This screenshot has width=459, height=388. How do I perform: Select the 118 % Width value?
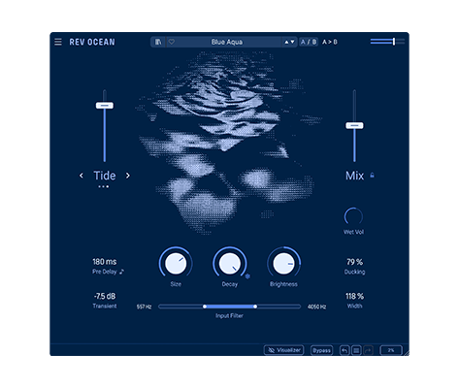coord(354,296)
